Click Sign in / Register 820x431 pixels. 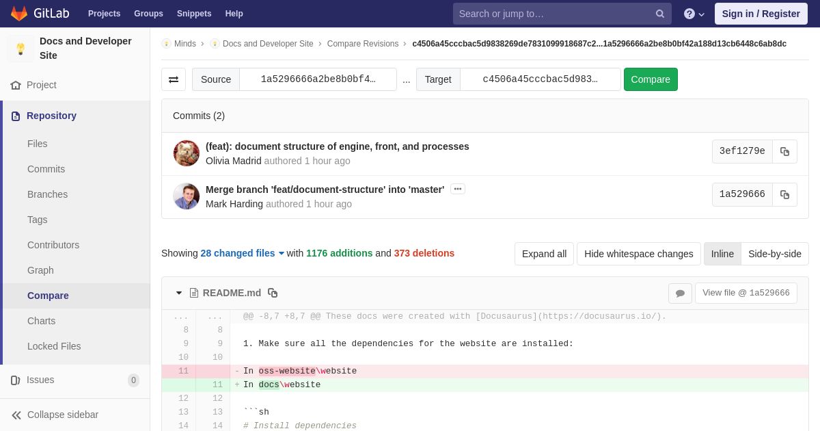coord(761,14)
